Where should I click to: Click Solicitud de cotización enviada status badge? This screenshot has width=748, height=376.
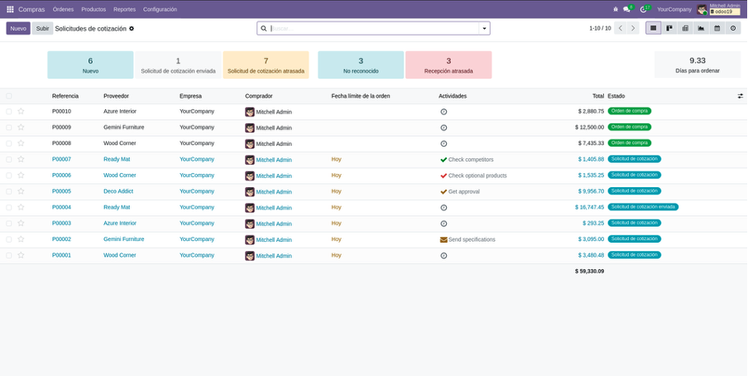[x=643, y=207]
